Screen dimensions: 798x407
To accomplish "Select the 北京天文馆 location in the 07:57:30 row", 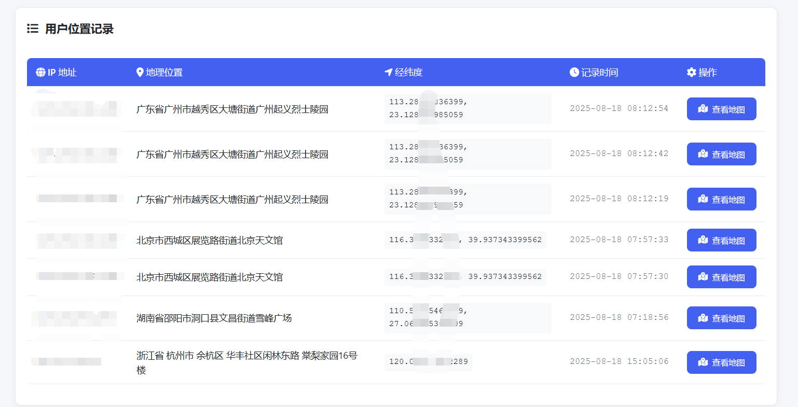I will pyautogui.click(x=210, y=277).
